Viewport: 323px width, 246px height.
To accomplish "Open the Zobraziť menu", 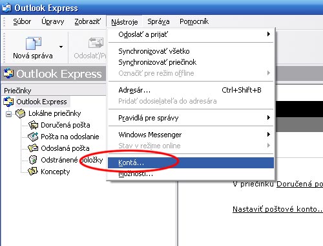I will coord(87,21).
